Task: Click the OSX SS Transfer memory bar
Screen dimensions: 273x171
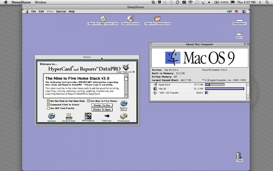Action: coord(206,93)
